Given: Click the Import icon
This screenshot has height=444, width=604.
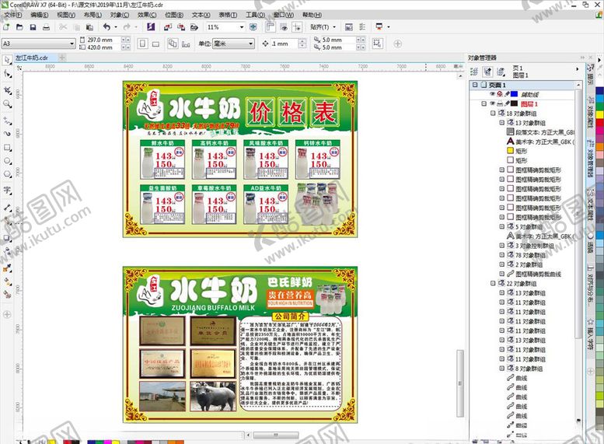Looking at the screenshot, I should pos(168,27).
